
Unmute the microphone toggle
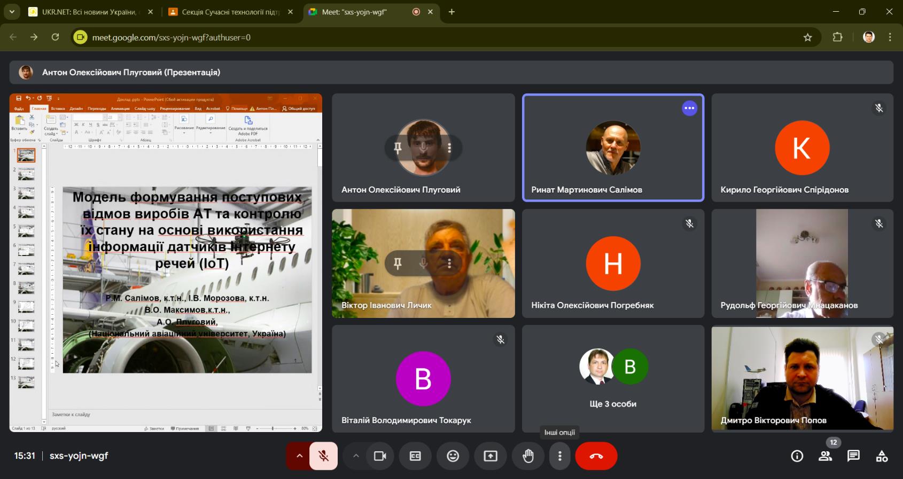coord(323,456)
